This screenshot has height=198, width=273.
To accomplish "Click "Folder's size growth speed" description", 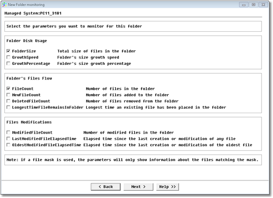I will point(88,58).
